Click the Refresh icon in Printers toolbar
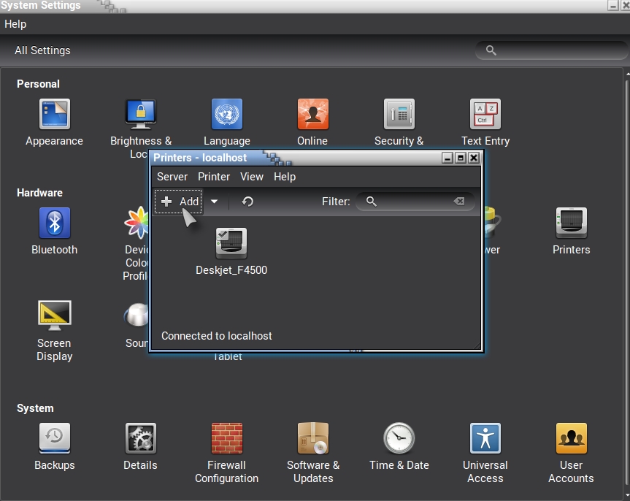630x501 pixels. [x=247, y=202]
